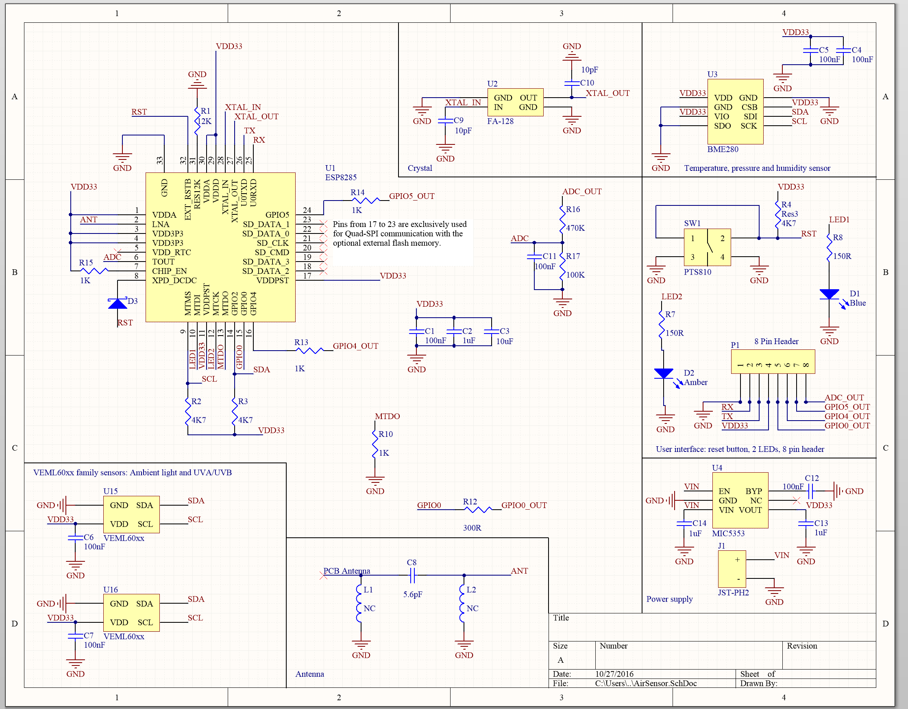Screen dimensions: 908x709
Task: Select resistor R7 under LED2 label
Action: coord(662,325)
